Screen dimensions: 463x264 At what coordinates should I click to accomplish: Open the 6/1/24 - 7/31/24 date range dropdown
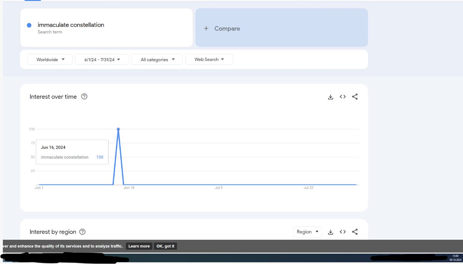(x=102, y=60)
